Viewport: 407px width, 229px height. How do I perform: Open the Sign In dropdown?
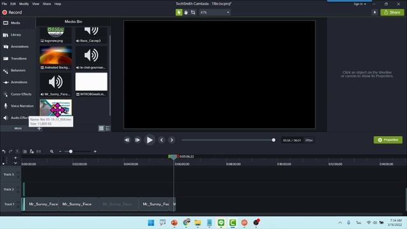359,4
